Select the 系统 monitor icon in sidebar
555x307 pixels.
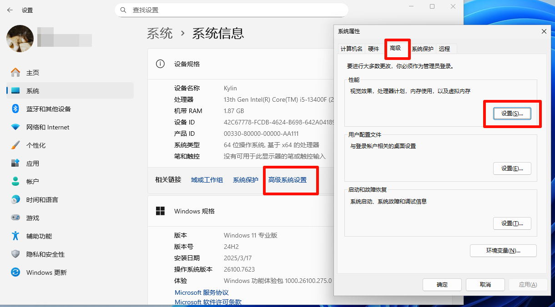tap(15, 91)
